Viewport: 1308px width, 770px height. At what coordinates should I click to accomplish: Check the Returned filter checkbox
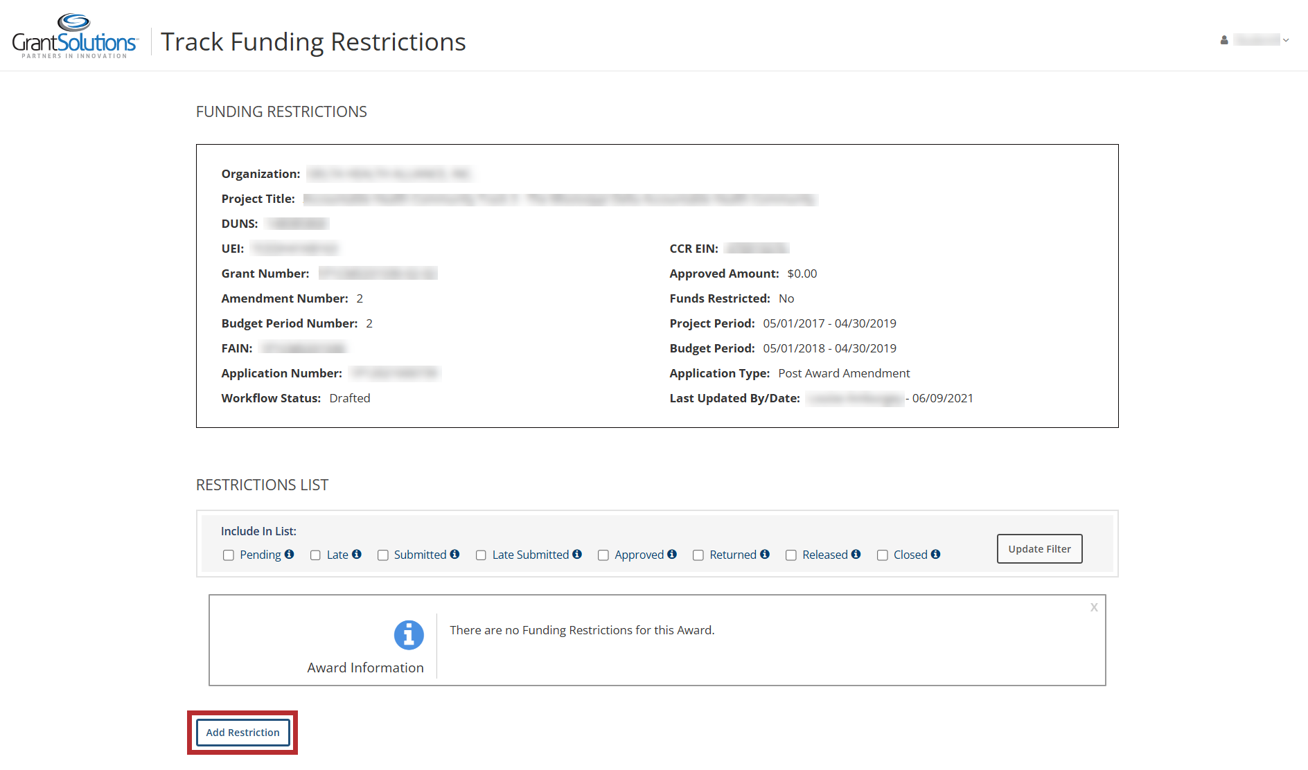tap(698, 555)
